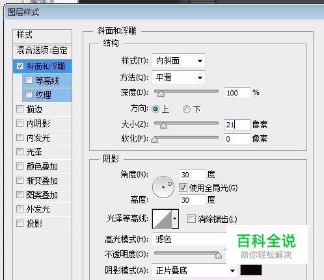
Task: Open the 阴影模式(A) dropdown showing 正片叠底
Action: 195,270
